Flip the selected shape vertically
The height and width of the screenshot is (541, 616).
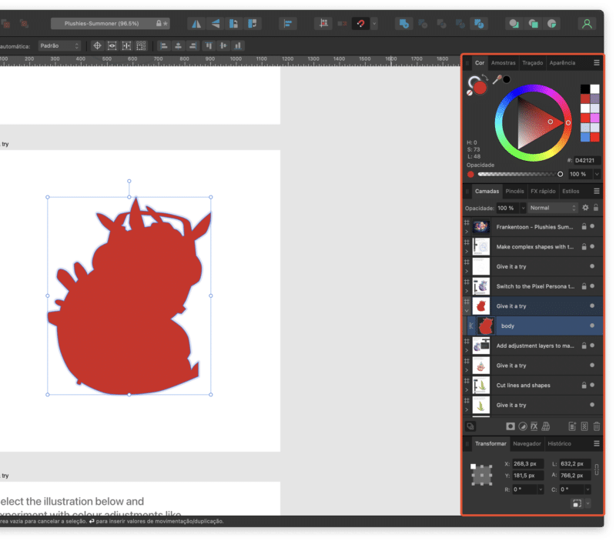[216, 24]
